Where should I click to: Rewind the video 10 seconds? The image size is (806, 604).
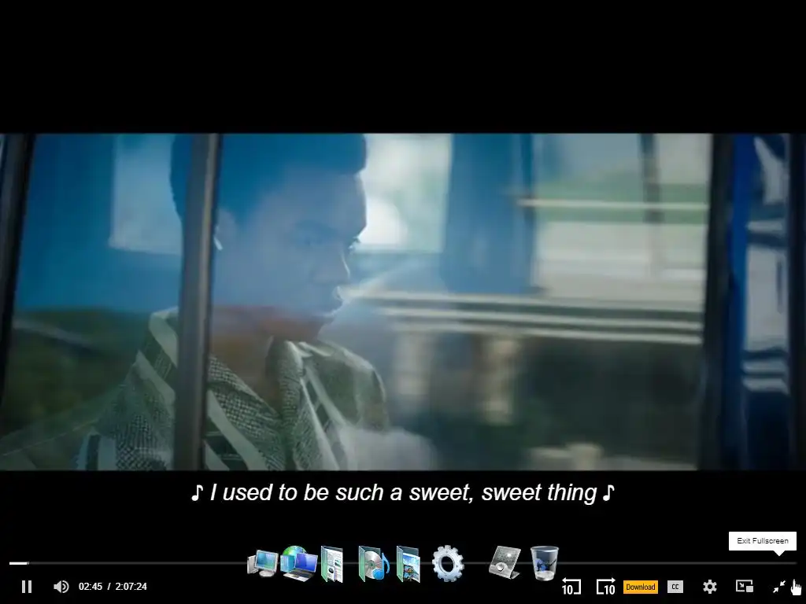[x=571, y=586]
